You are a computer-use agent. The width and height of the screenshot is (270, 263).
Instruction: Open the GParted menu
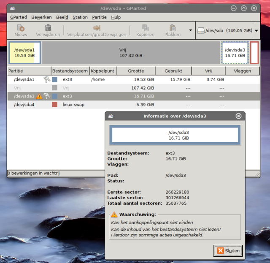tap(18, 17)
